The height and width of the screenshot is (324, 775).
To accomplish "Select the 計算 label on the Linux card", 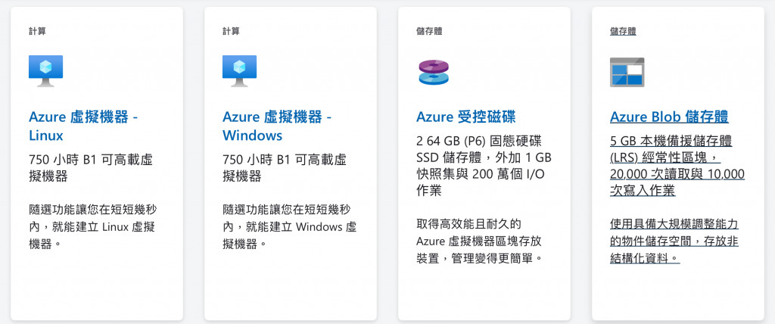I will (x=37, y=31).
